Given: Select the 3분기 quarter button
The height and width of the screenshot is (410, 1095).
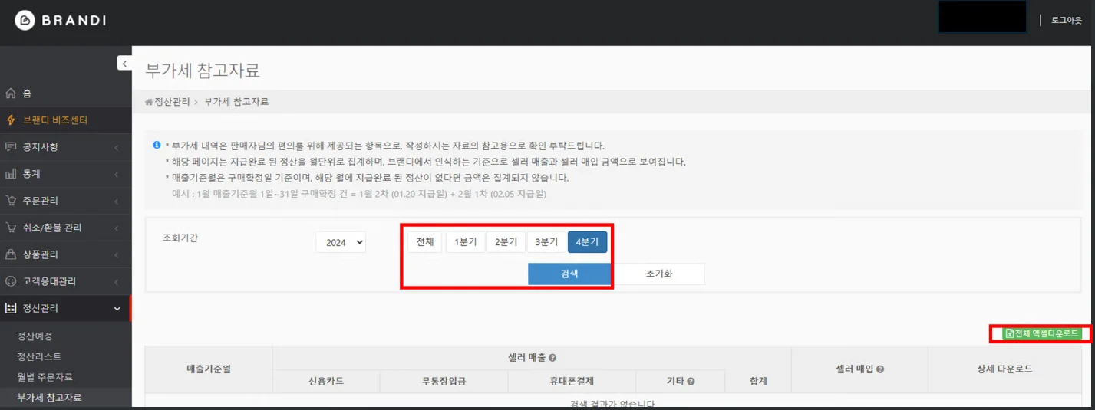Looking at the screenshot, I should pyautogui.click(x=546, y=242).
